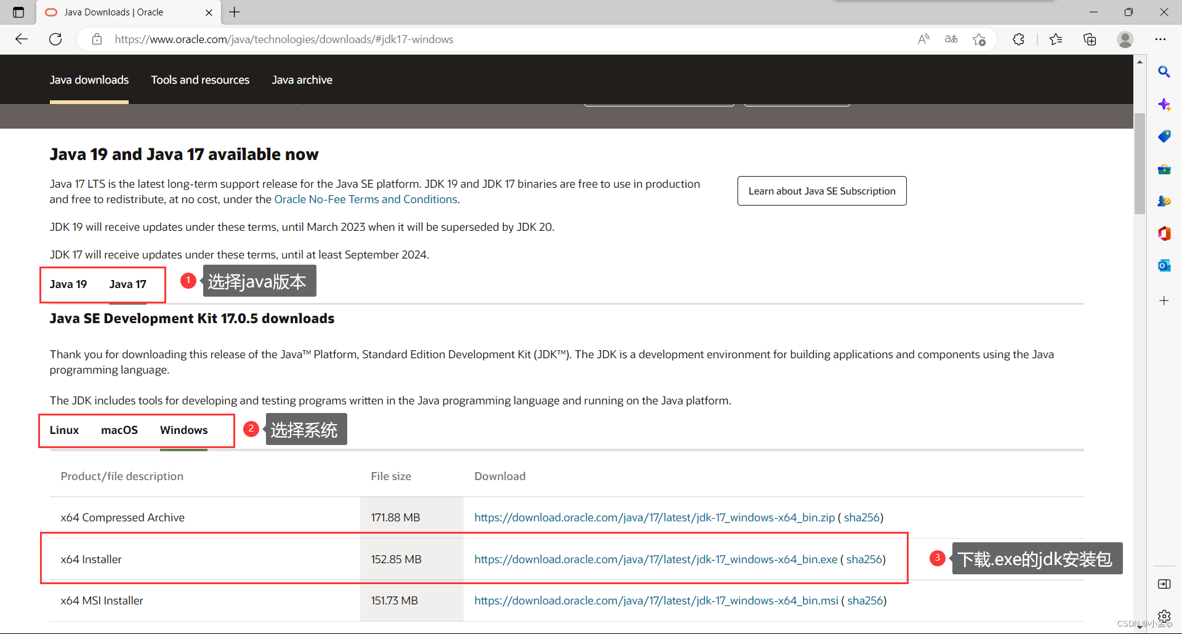Open the Favorites list icon
This screenshot has width=1182, height=634.
coord(1056,39)
